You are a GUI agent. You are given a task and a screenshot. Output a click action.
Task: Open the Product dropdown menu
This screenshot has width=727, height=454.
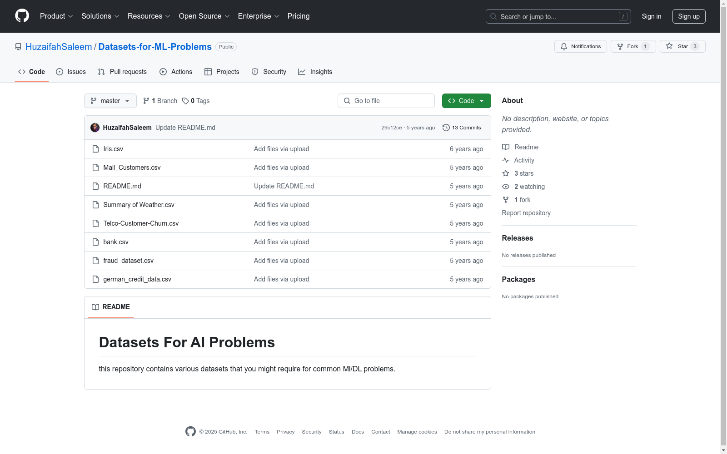(56, 16)
